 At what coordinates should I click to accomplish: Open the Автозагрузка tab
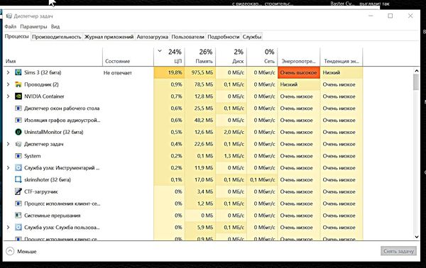coord(152,37)
